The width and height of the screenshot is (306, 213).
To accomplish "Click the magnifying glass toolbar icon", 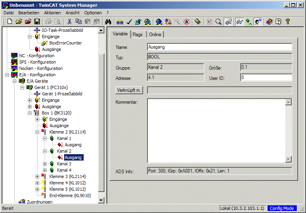I will point(219,21).
